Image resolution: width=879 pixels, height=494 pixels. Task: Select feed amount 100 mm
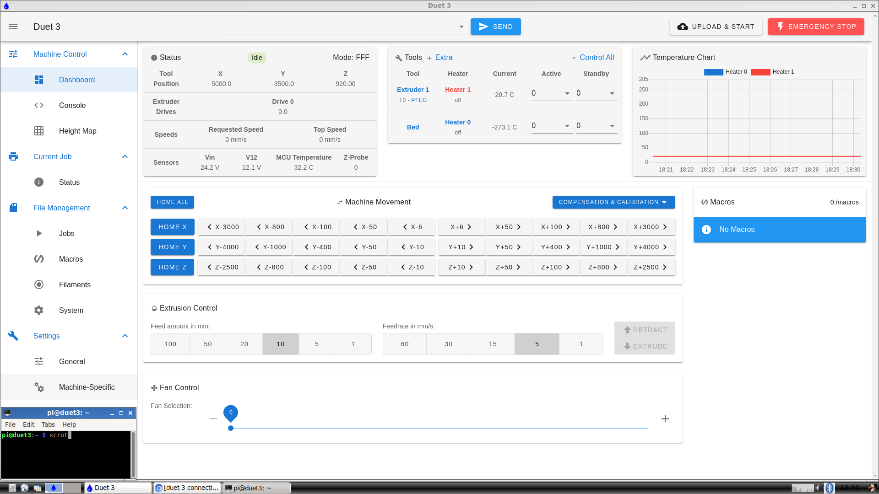[170, 344]
